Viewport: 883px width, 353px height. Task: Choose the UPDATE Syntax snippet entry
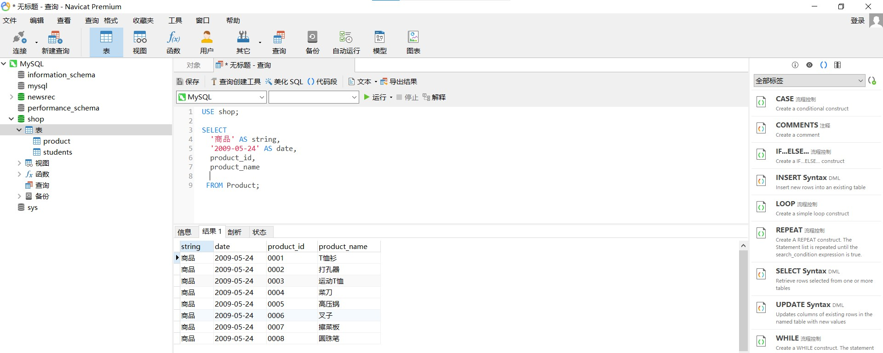pyautogui.click(x=816, y=312)
